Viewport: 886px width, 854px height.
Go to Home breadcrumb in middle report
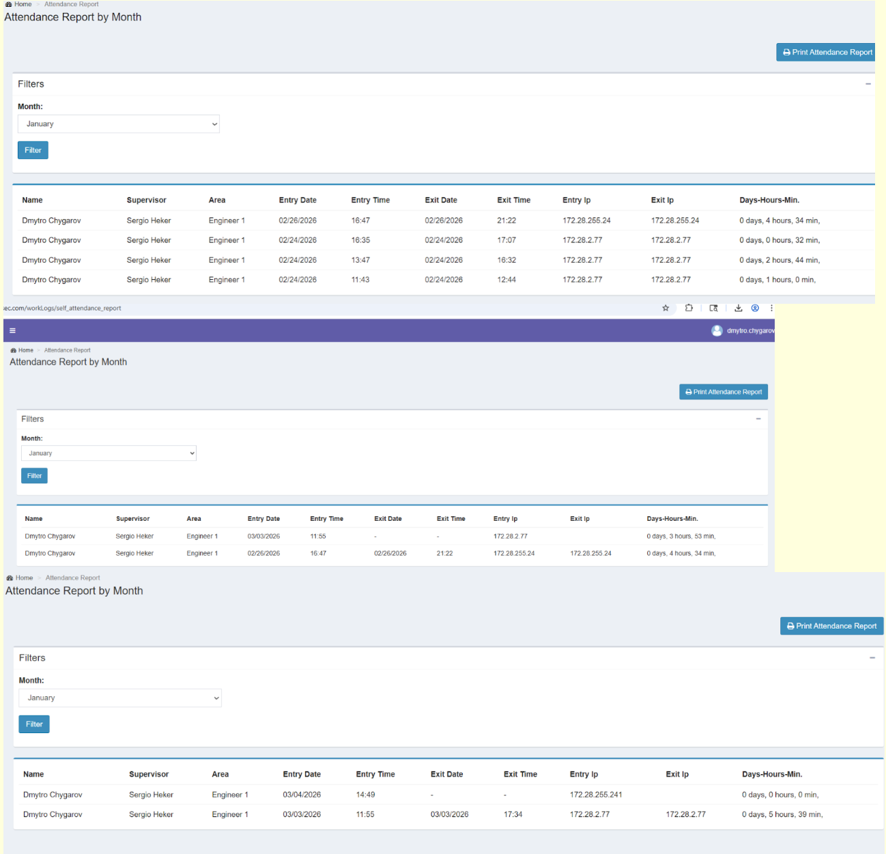point(25,350)
